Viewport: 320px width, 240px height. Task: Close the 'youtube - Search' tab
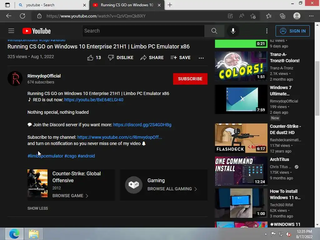[84, 5]
